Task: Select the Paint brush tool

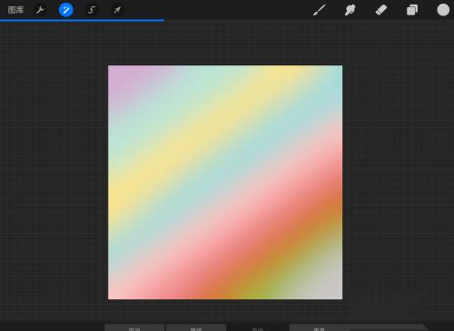Action: (x=320, y=10)
